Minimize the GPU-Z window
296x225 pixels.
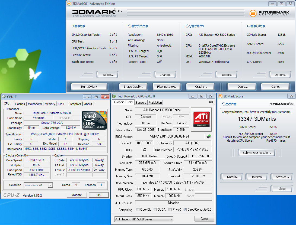pyautogui.click(x=193, y=96)
